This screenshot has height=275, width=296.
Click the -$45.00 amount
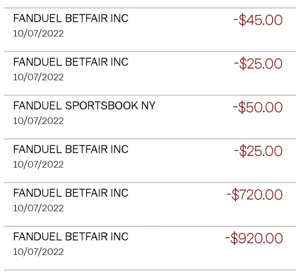coord(258,20)
